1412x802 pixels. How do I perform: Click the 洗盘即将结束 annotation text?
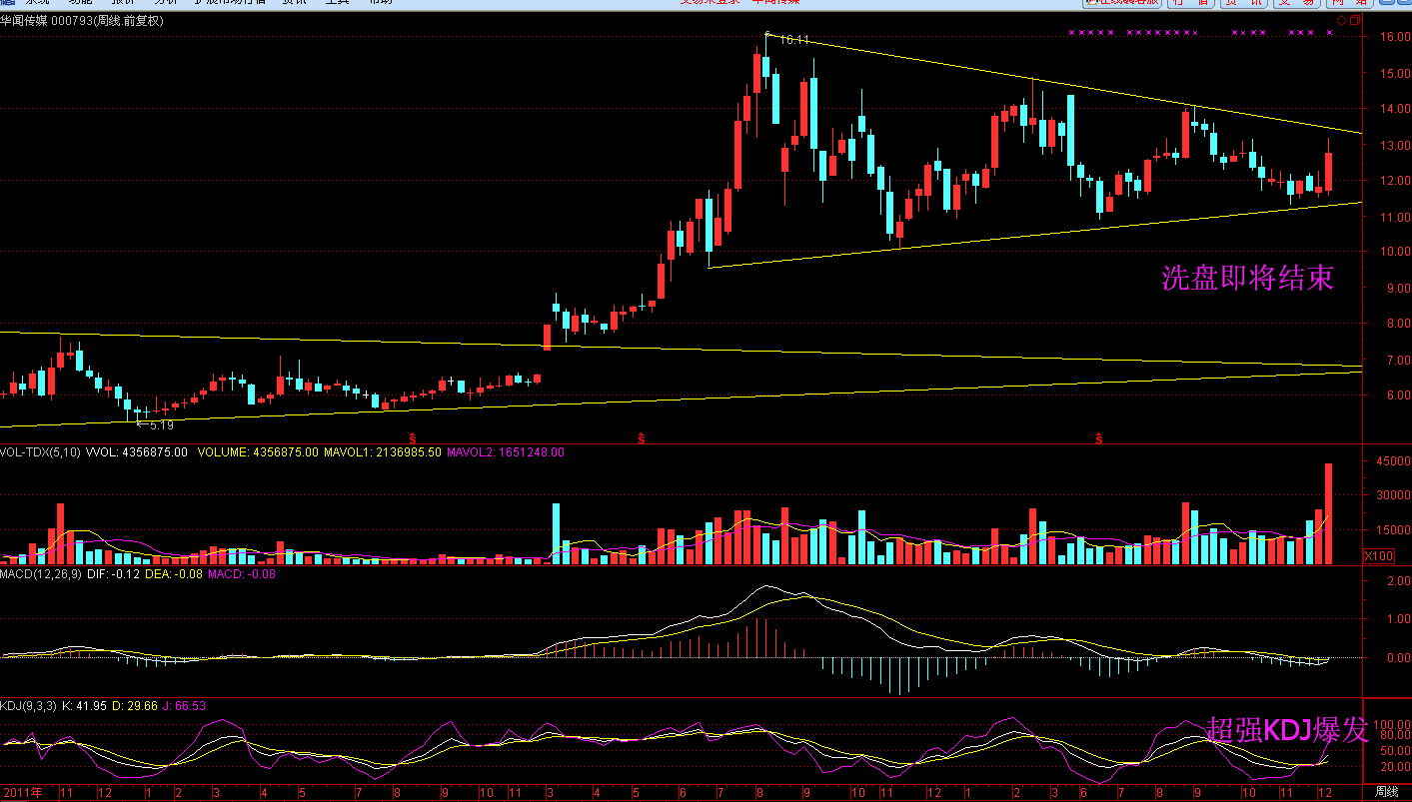click(1248, 278)
